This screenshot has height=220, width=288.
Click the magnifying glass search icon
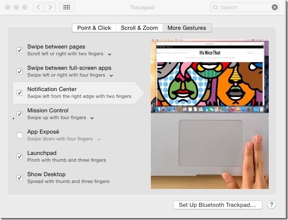(x=215, y=7)
